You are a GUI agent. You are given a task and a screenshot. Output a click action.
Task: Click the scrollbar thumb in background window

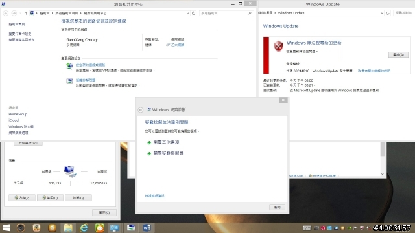383,149
